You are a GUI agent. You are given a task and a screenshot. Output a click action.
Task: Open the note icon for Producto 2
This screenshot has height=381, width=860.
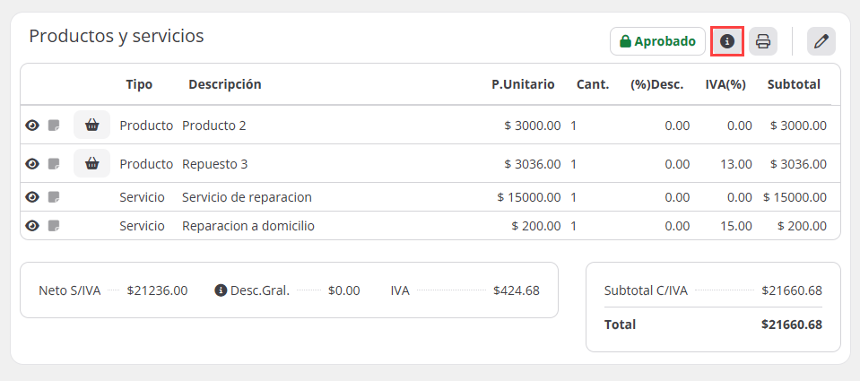54,126
